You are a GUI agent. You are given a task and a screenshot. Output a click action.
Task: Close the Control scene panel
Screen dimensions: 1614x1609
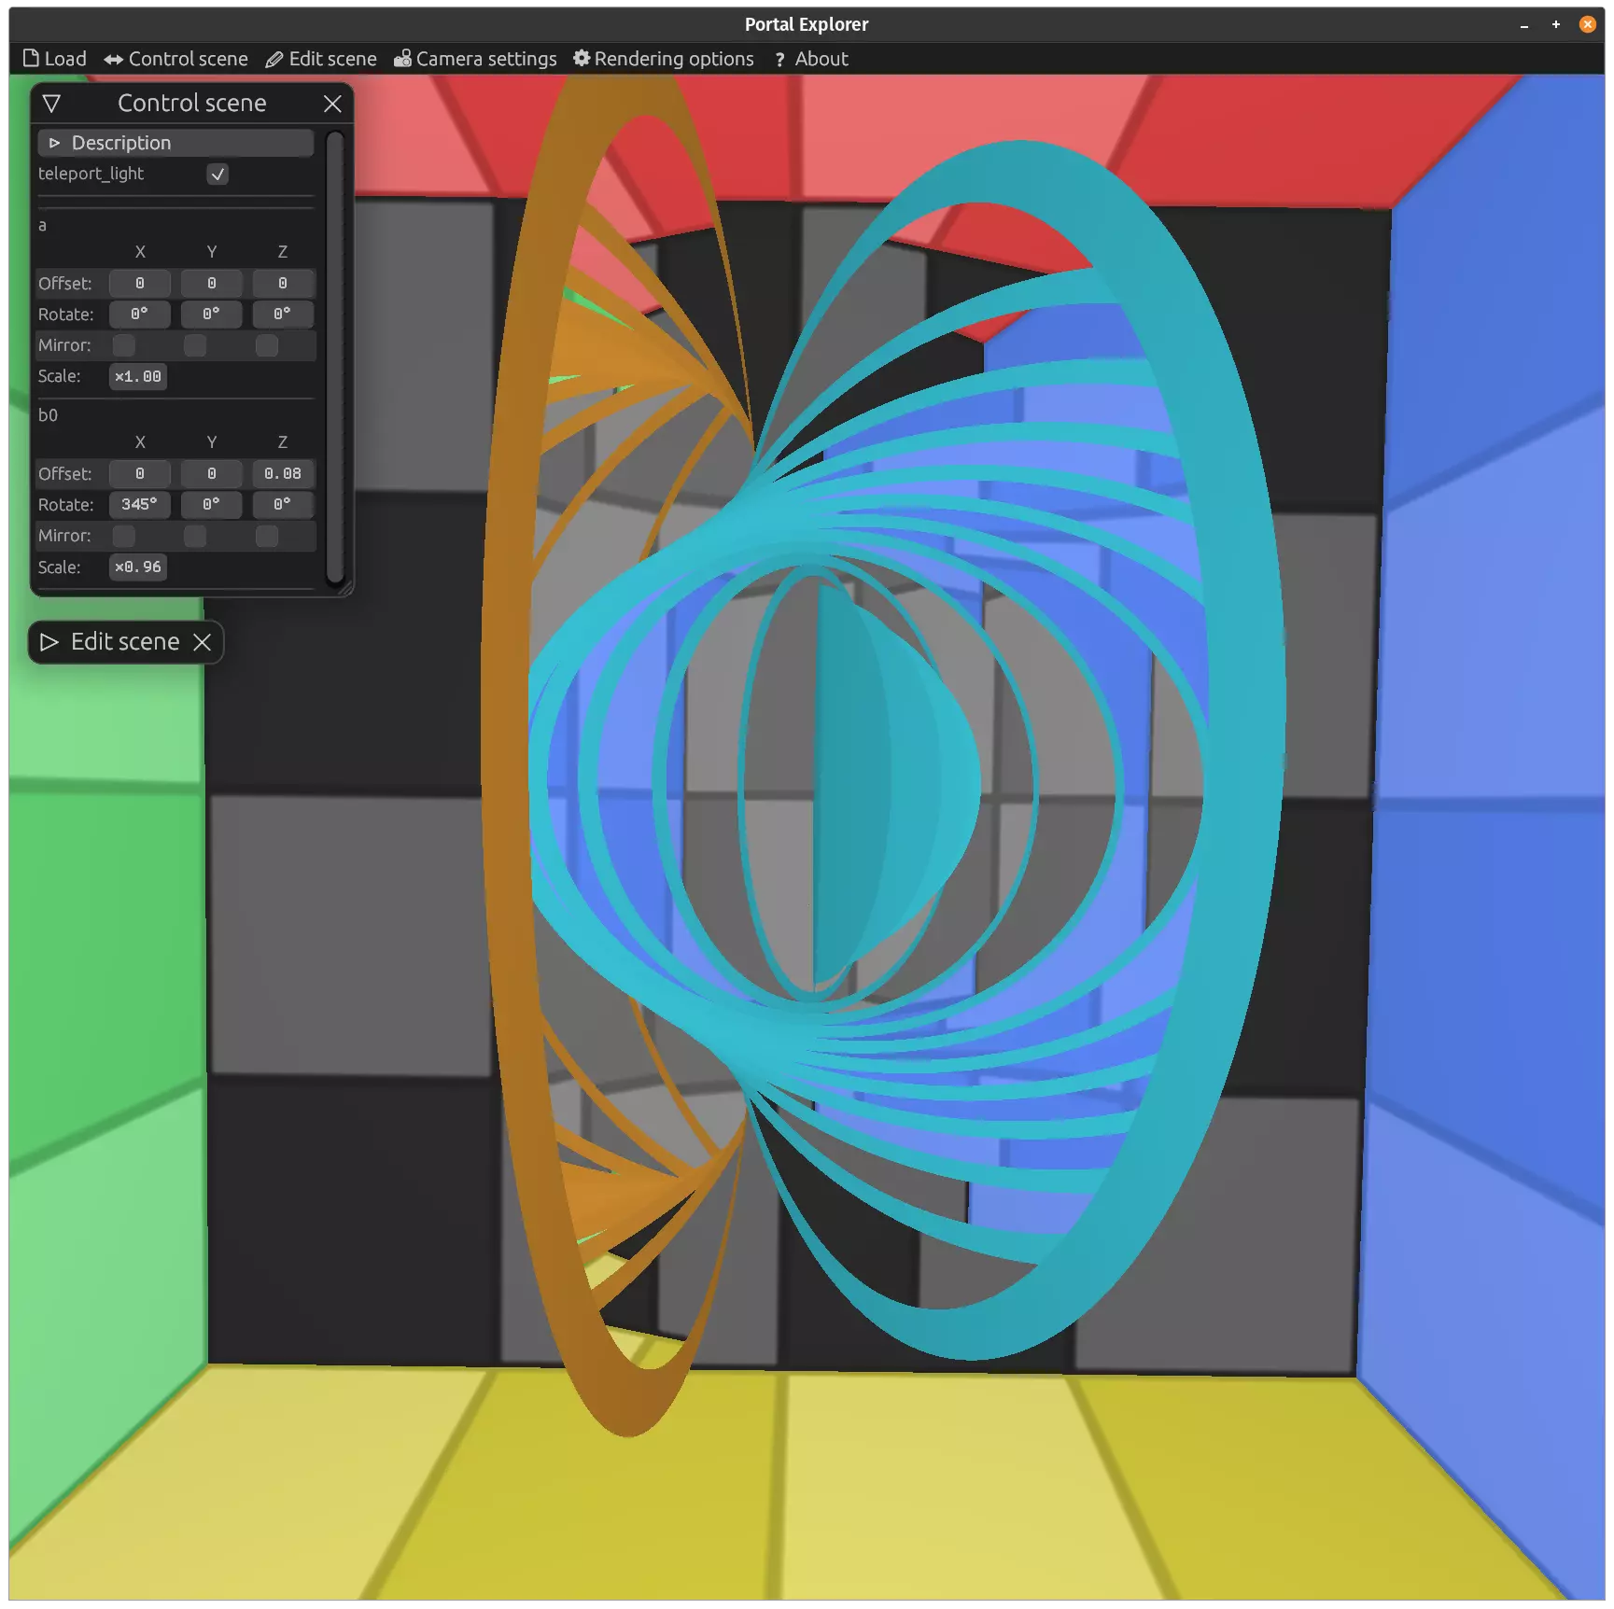(x=332, y=104)
